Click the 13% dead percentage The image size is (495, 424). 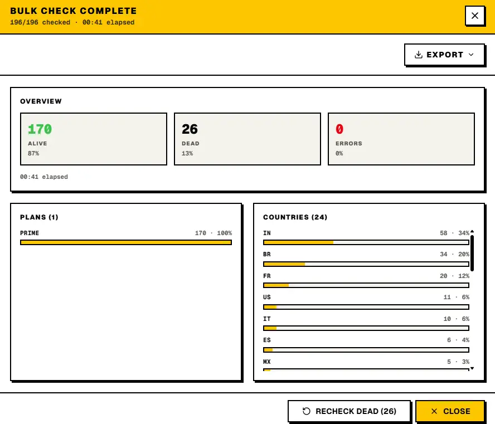point(187,153)
